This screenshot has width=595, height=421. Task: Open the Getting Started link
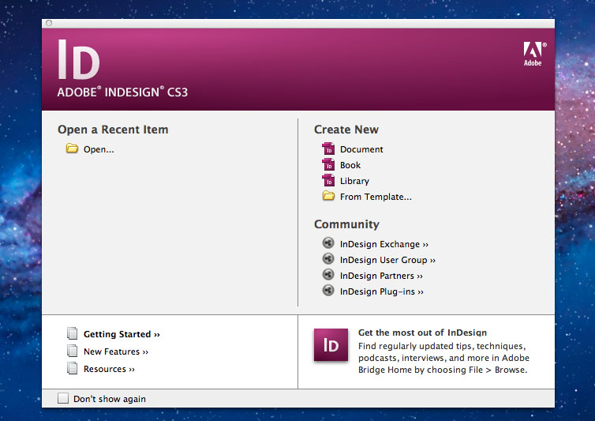[122, 334]
